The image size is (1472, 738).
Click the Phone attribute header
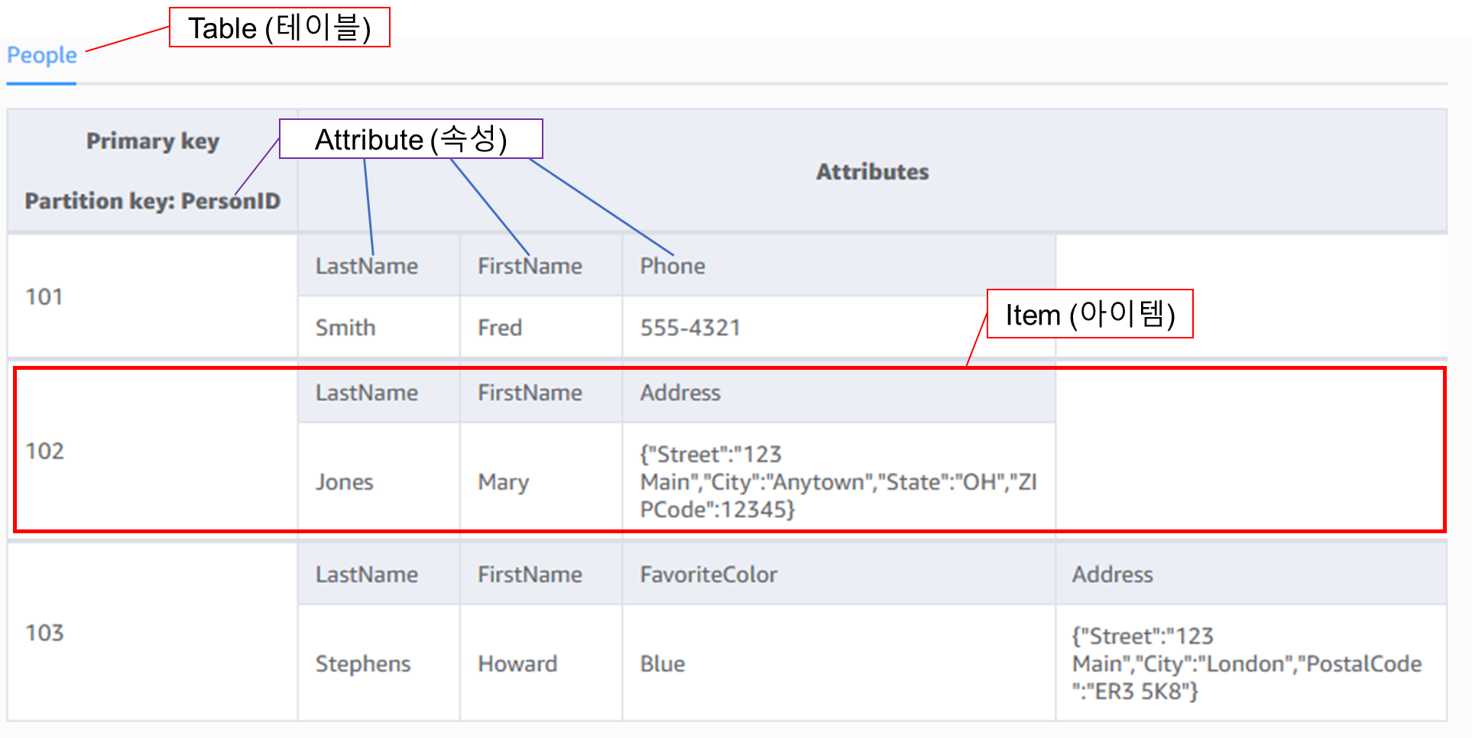[x=673, y=265]
